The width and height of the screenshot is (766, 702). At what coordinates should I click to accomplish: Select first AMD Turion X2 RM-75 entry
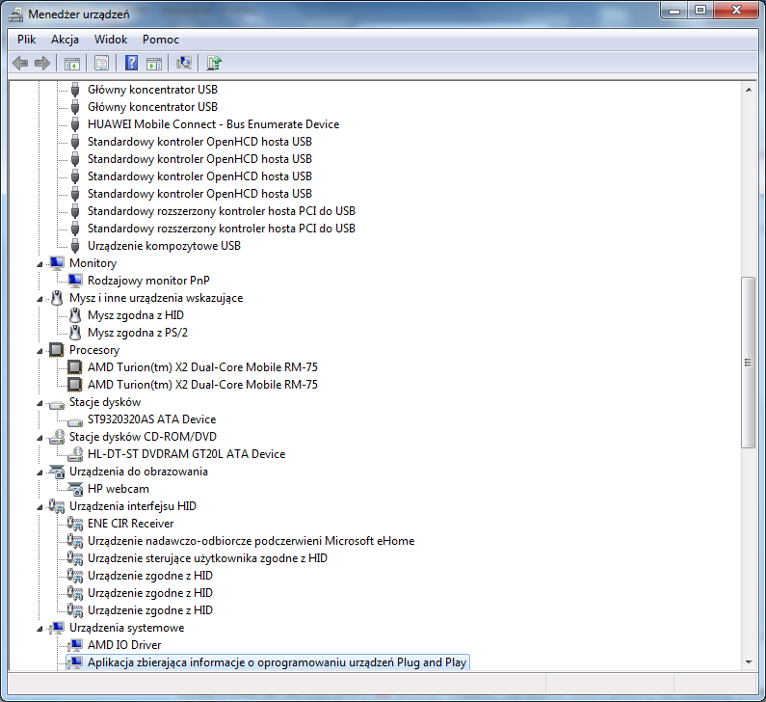tap(202, 367)
